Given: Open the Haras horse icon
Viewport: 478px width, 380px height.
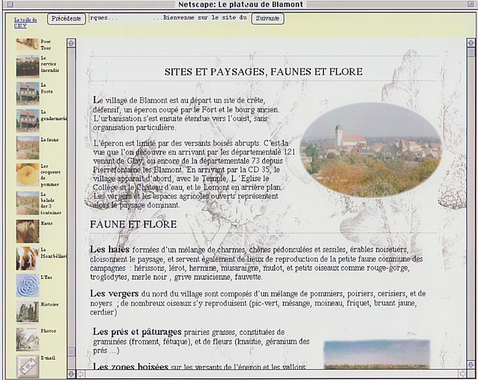Looking at the screenshot, I should 27,231.
